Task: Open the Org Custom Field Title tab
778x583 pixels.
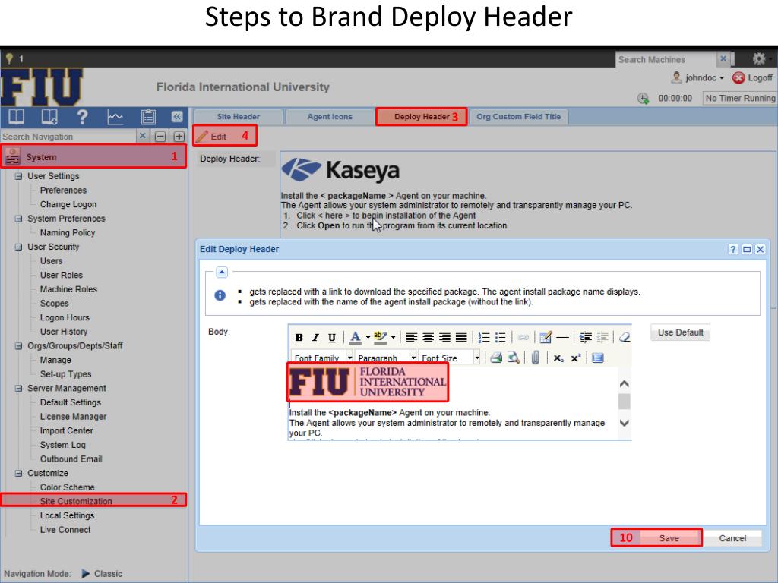Action: (518, 116)
